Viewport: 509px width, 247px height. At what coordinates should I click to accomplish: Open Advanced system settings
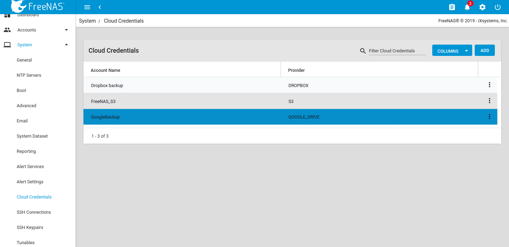point(27,106)
